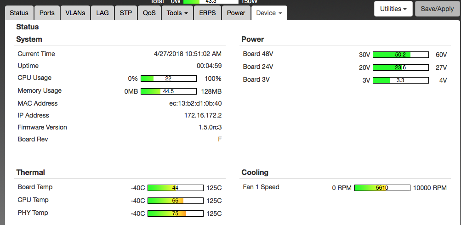Go to the VLANs tab
Viewport: 461px width, 225px height.
(75, 13)
